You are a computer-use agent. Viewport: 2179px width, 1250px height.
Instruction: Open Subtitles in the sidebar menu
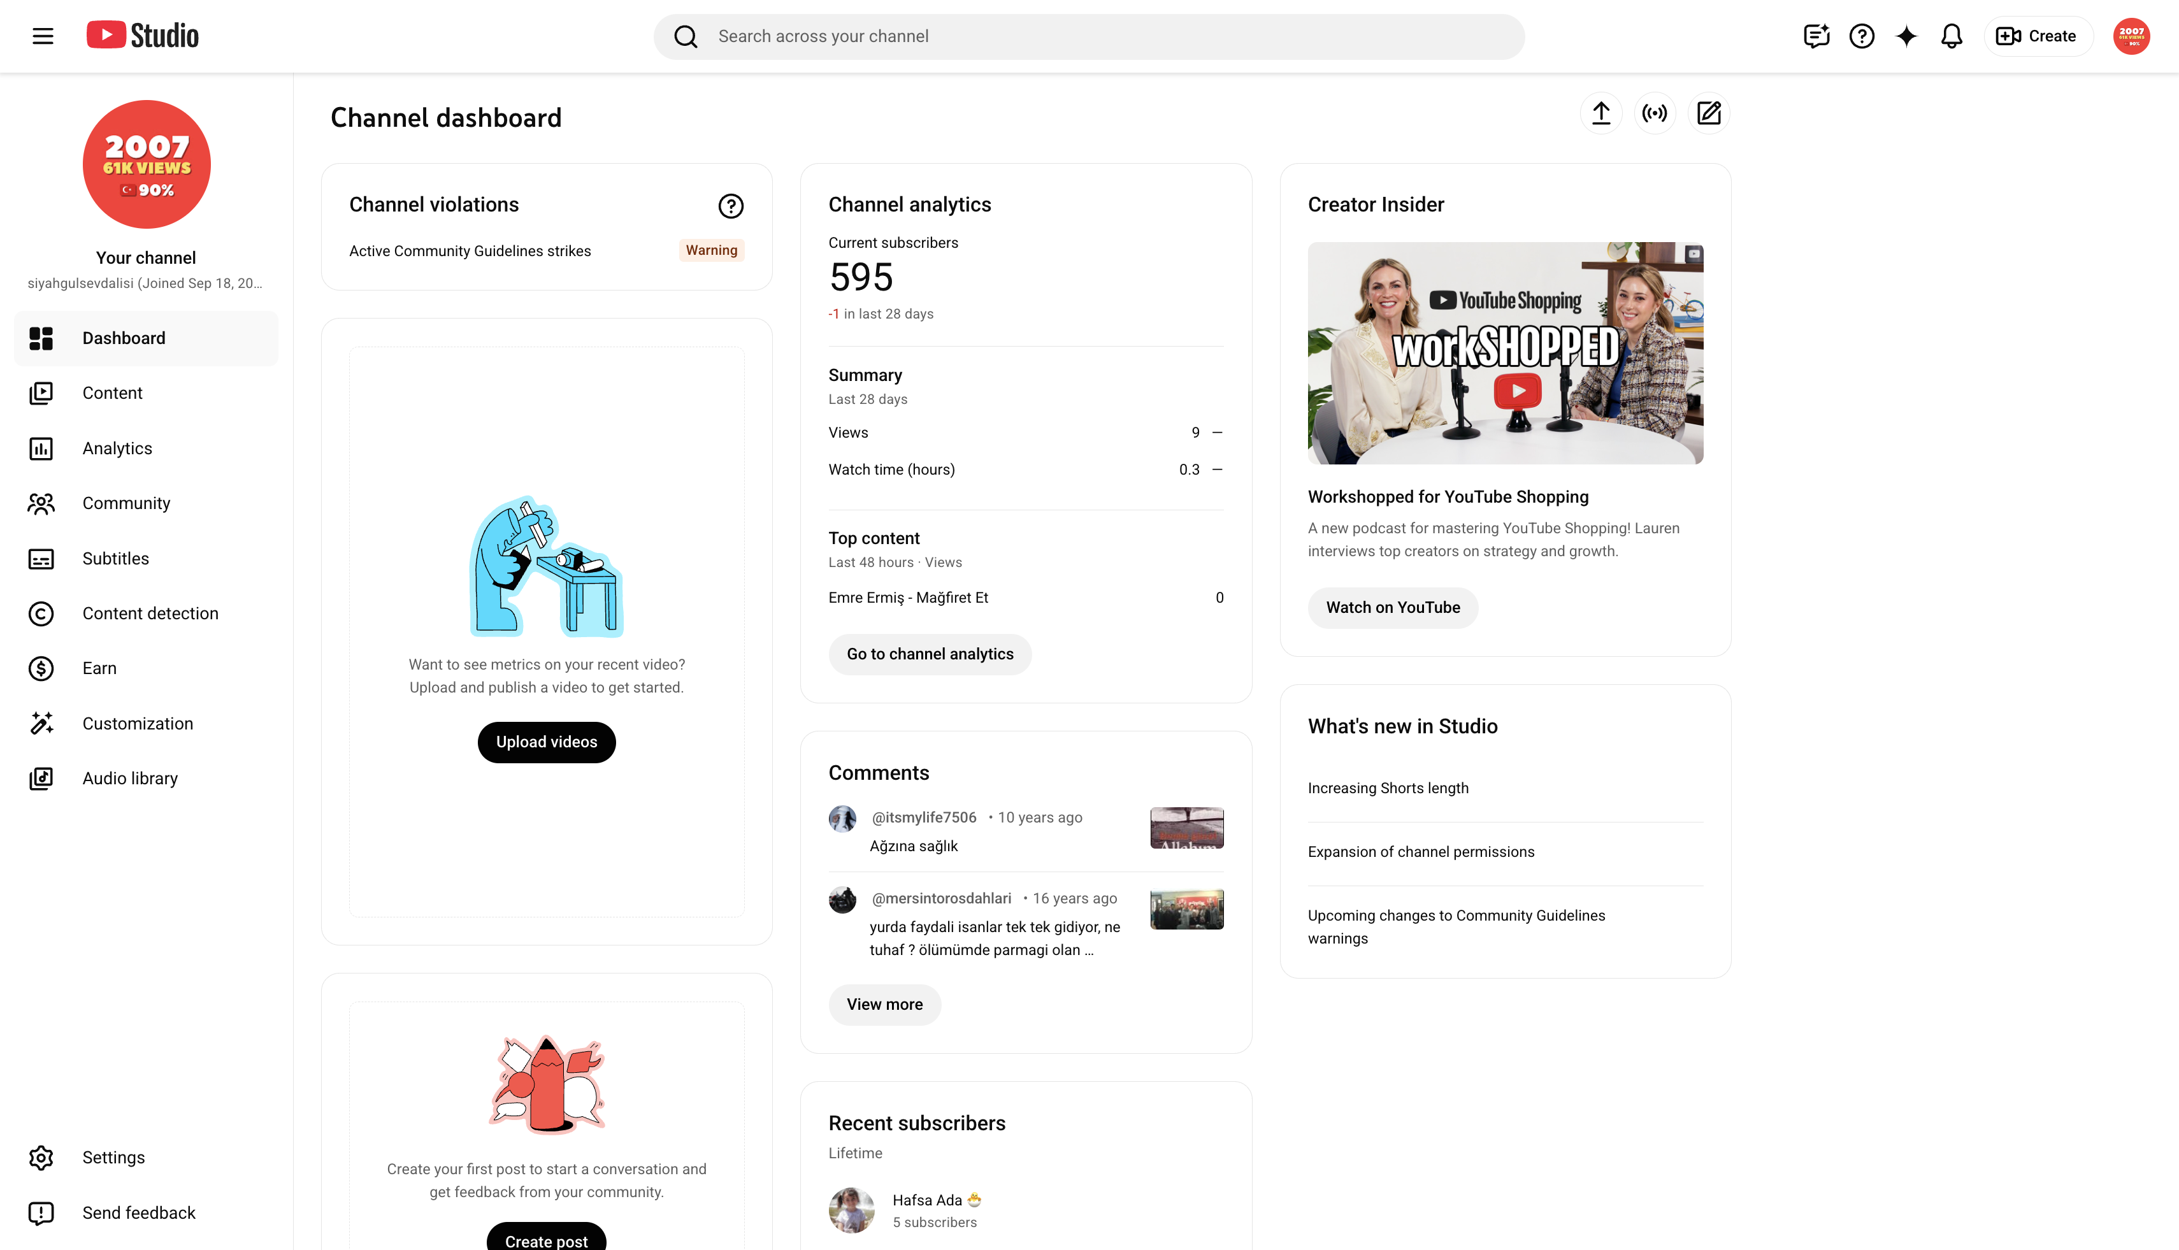click(146, 559)
